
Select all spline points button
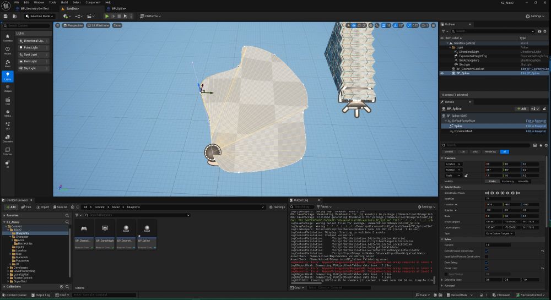pyautogui.click(x=502, y=193)
